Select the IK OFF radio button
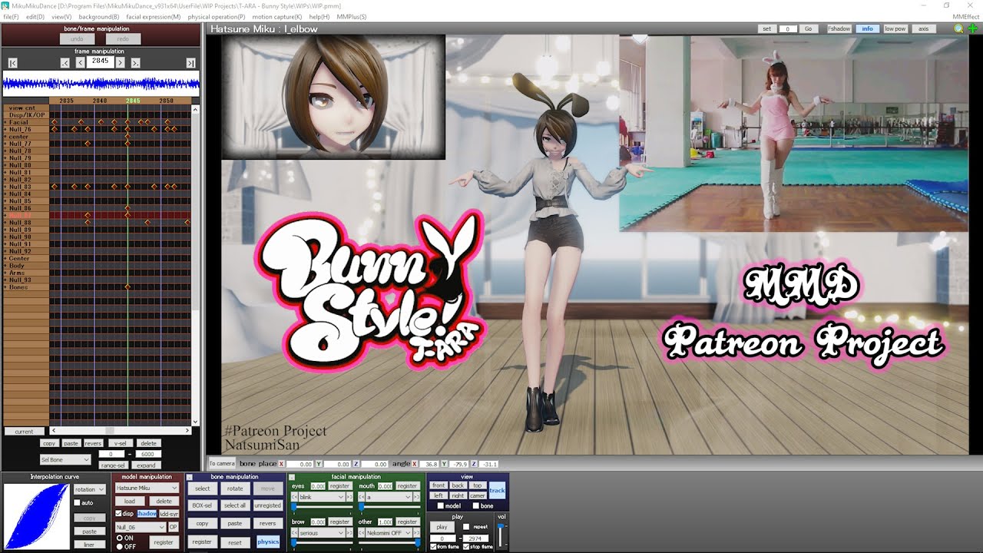Viewport: 983px width, 553px height. (x=119, y=546)
